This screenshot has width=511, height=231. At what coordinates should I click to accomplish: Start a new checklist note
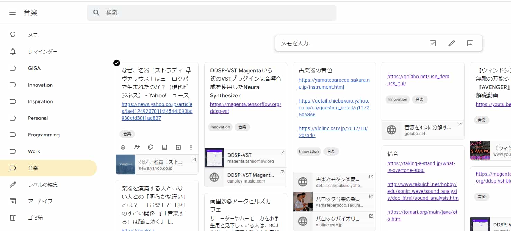click(x=432, y=43)
